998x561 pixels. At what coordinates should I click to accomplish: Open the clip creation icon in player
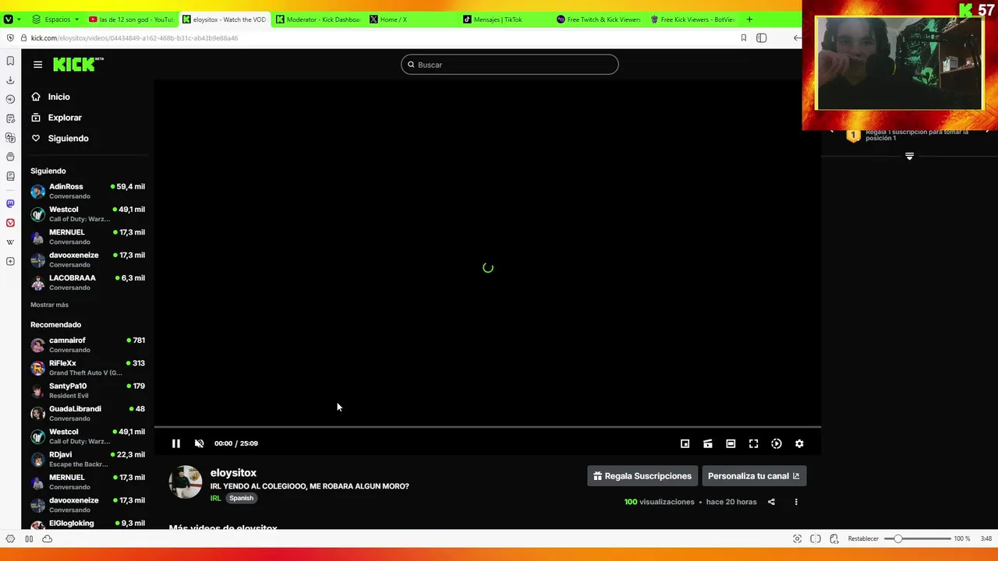click(708, 443)
